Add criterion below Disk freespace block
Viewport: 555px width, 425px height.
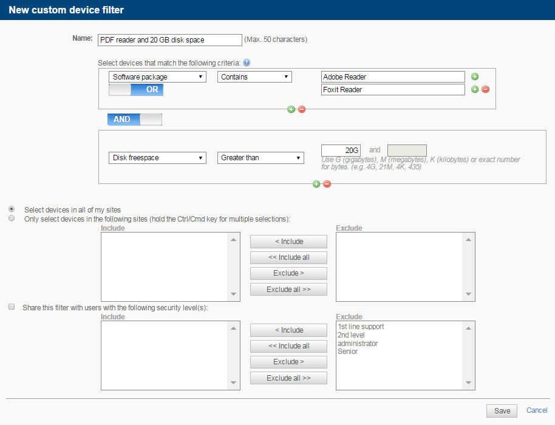(x=316, y=184)
